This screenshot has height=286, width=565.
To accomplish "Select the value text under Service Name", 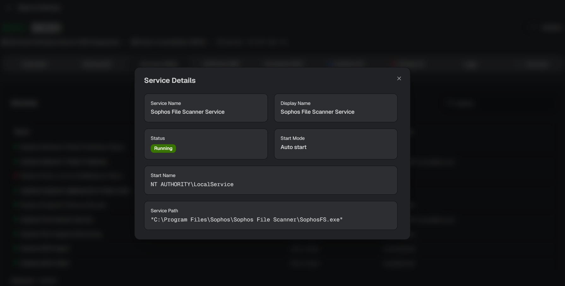I will point(187,112).
